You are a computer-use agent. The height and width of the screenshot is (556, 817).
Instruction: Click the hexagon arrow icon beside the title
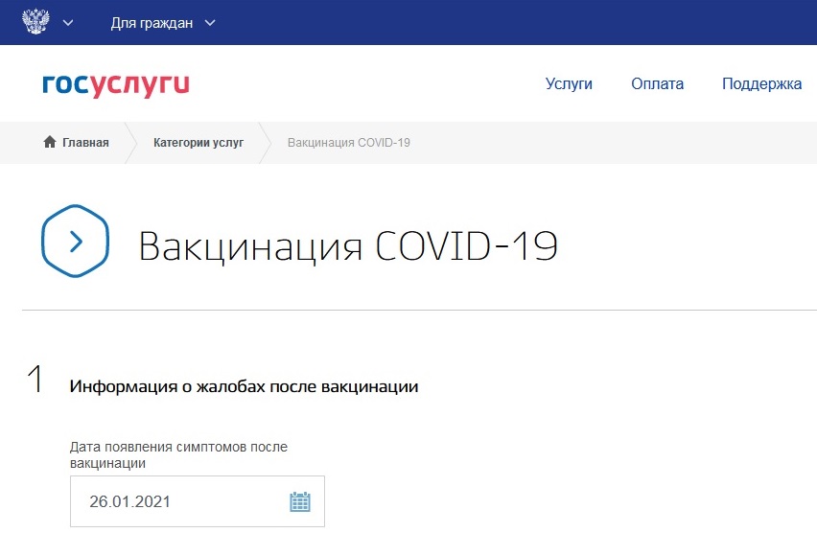tap(75, 242)
